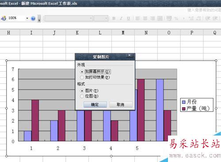Select column Q header
Screen dimensions: 221x162
213,33
